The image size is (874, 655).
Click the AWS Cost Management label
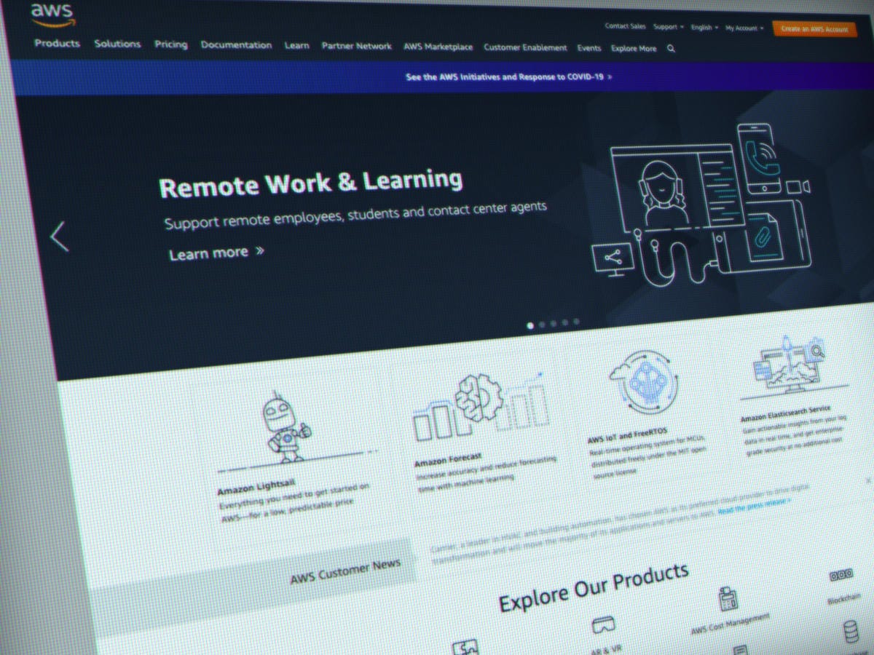click(730, 624)
